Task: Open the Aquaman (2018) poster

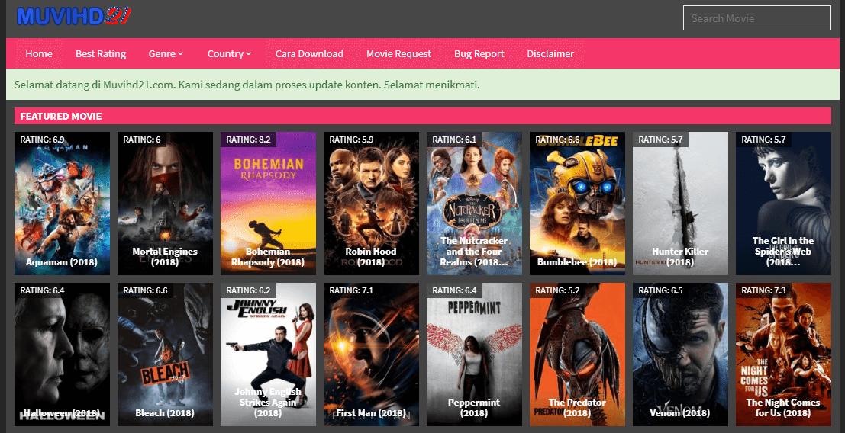Action: click(62, 204)
